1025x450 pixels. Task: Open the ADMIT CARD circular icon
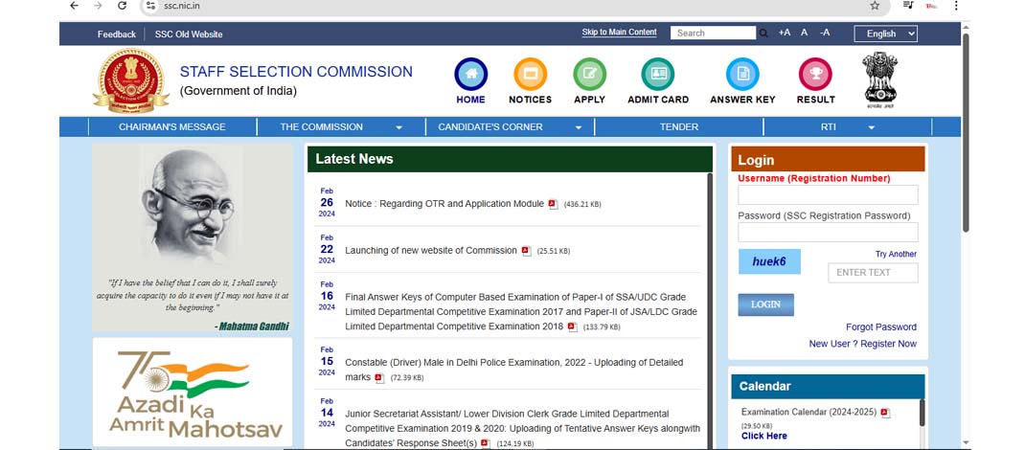coord(657,74)
